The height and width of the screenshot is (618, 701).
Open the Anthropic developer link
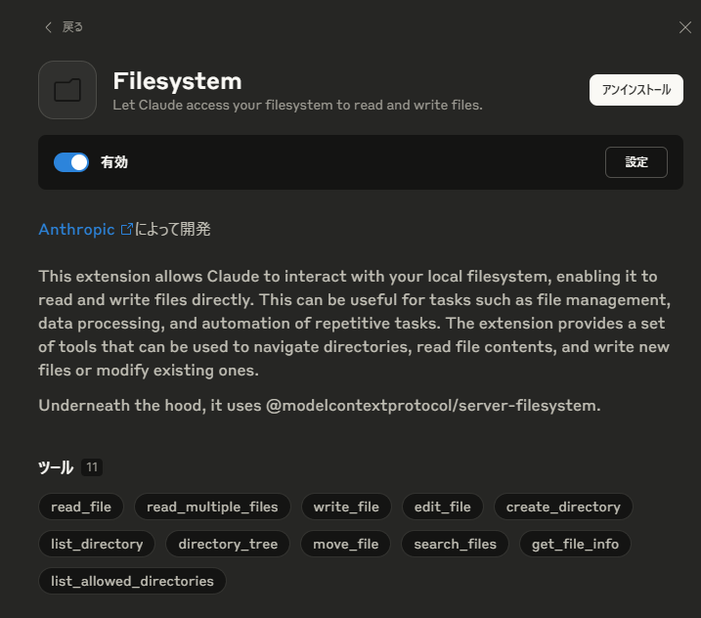pos(76,230)
